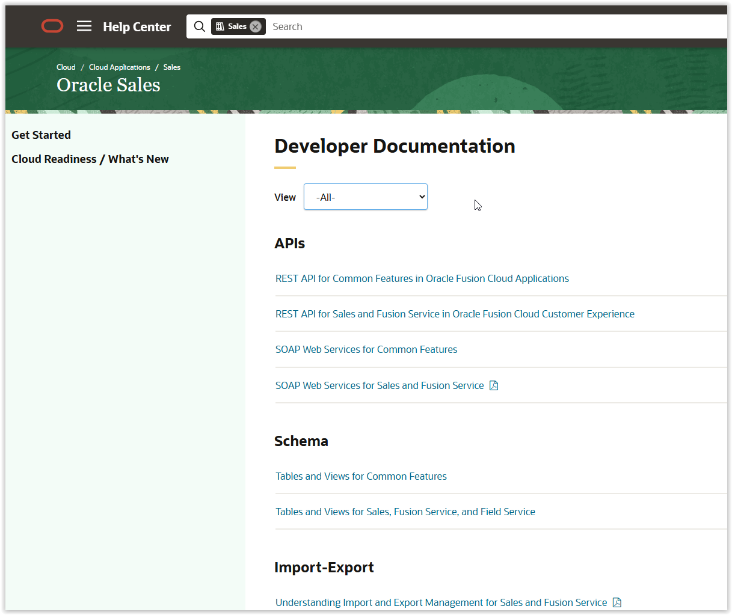Open REST API for Sales and Fusion Service
Image resolution: width=732 pixels, height=615 pixels.
click(455, 313)
